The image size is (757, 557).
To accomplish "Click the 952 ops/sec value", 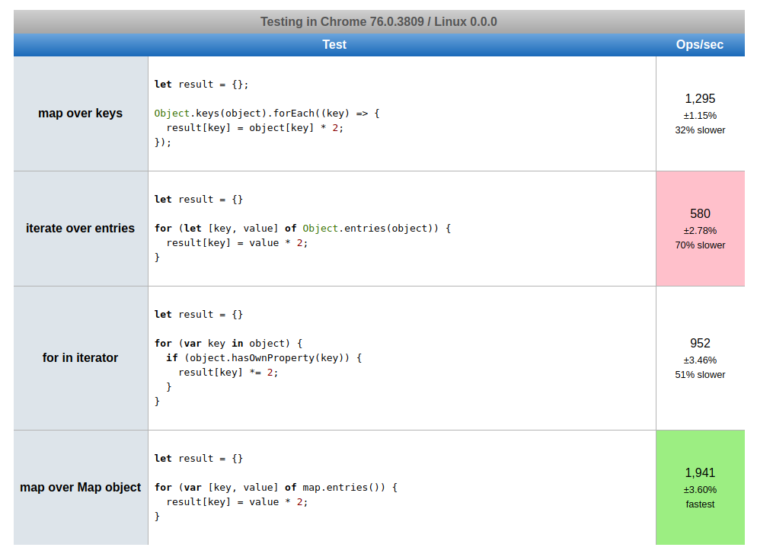I will click(x=700, y=343).
